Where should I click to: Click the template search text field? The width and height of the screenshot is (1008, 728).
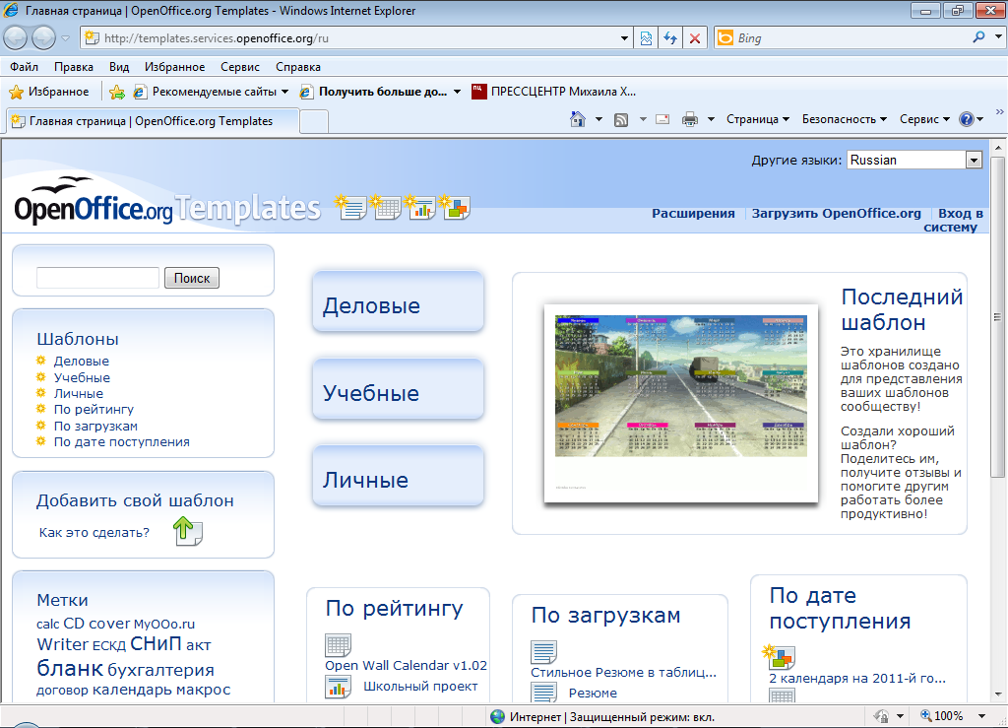click(97, 278)
